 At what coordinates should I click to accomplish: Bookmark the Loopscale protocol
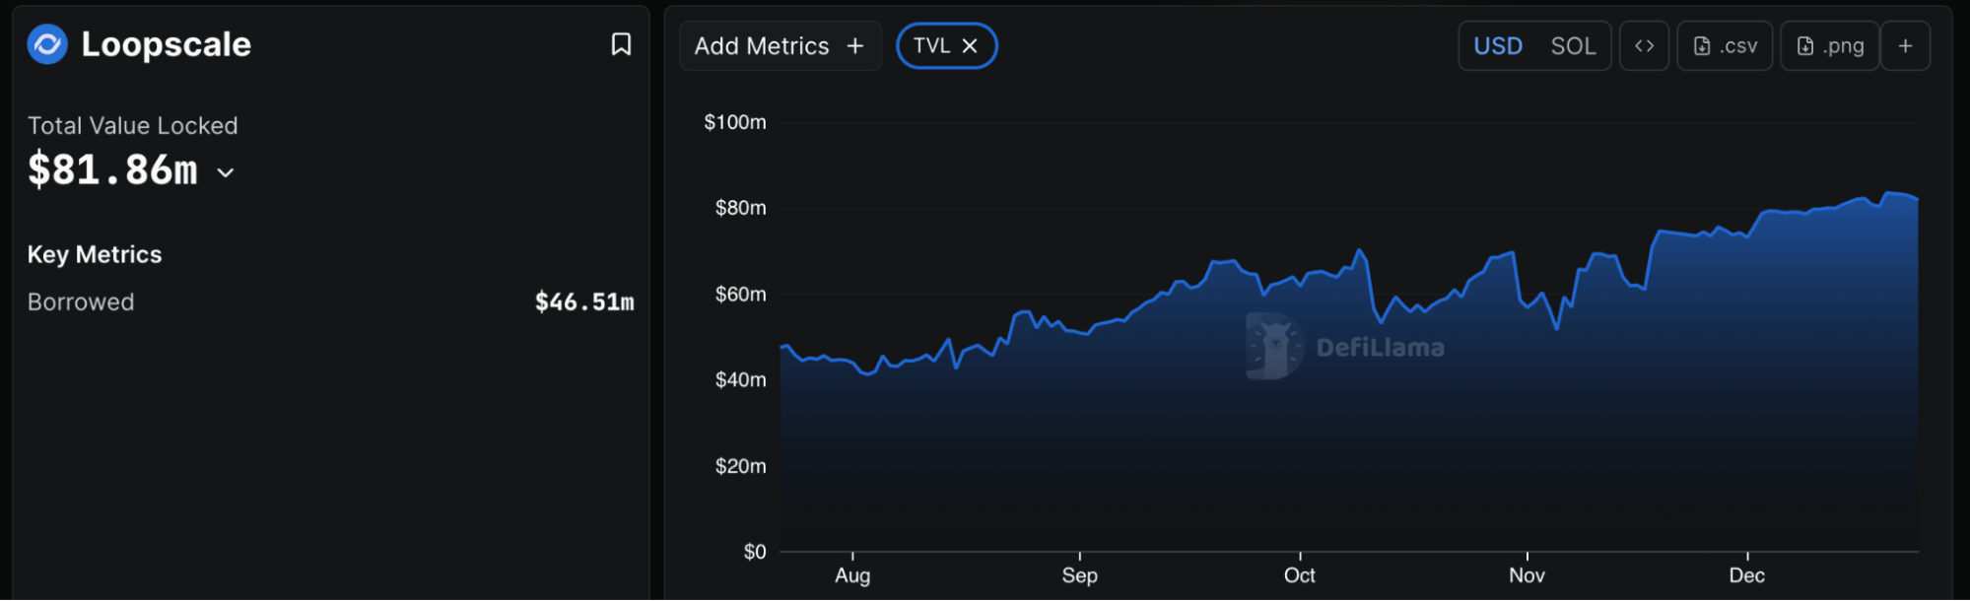click(621, 44)
